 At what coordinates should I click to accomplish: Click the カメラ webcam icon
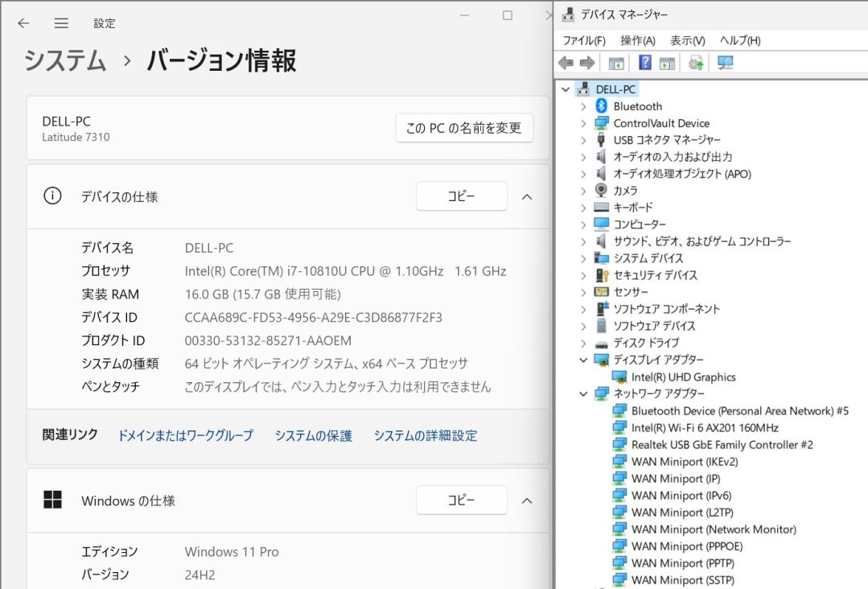click(601, 190)
